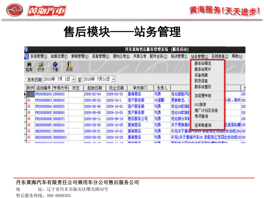
Task: Open the 培训管理(I) menu
Action: (179, 56)
